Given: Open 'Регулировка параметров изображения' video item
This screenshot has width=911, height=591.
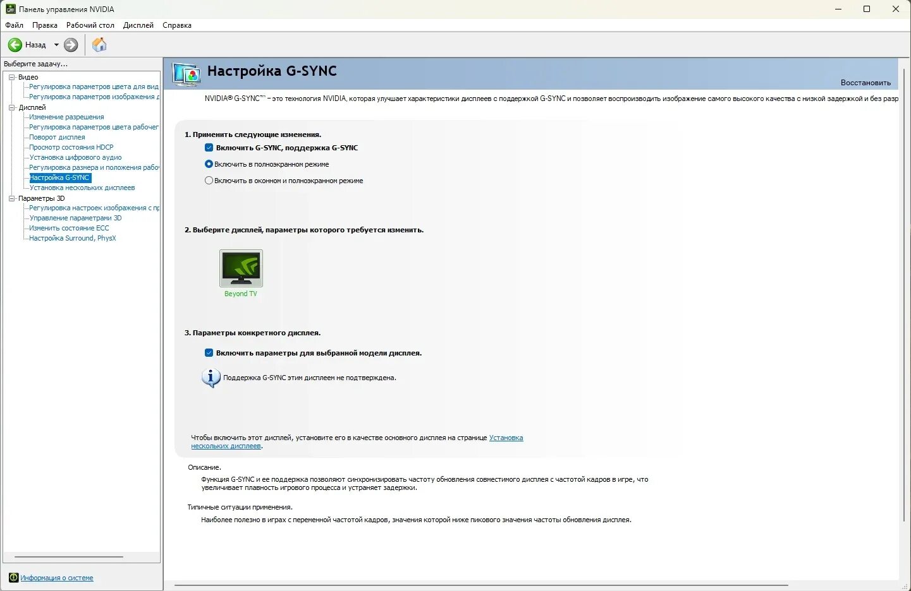Looking at the screenshot, I should click(x=94, y=97).
